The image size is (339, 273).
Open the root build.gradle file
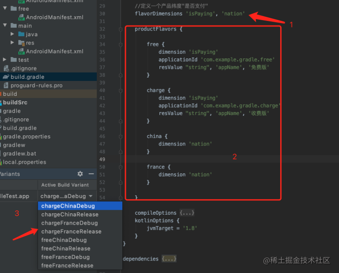(x=20, y=128)
